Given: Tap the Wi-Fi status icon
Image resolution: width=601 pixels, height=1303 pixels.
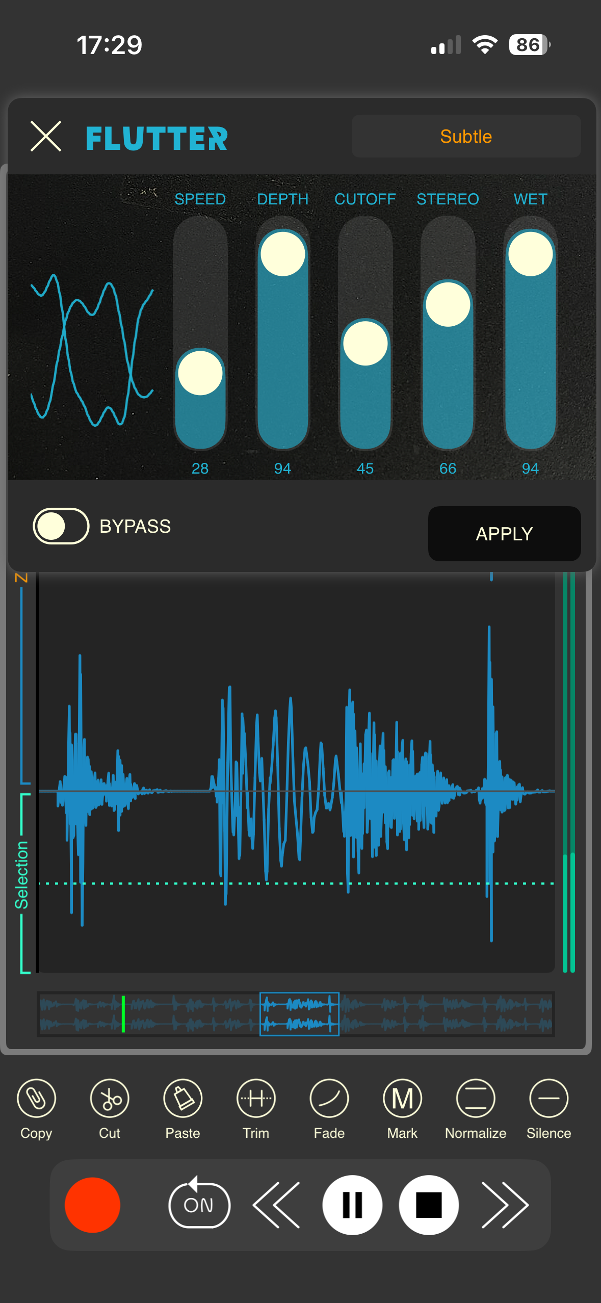Looking at the screenshot, I should click(x=485, y=45).
